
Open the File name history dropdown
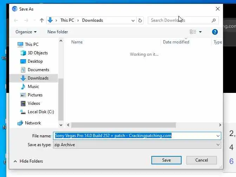click(218, 136)
